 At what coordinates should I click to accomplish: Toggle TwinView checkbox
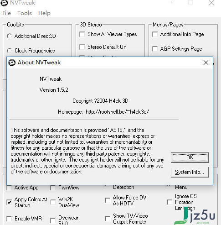tap(53, 188)
